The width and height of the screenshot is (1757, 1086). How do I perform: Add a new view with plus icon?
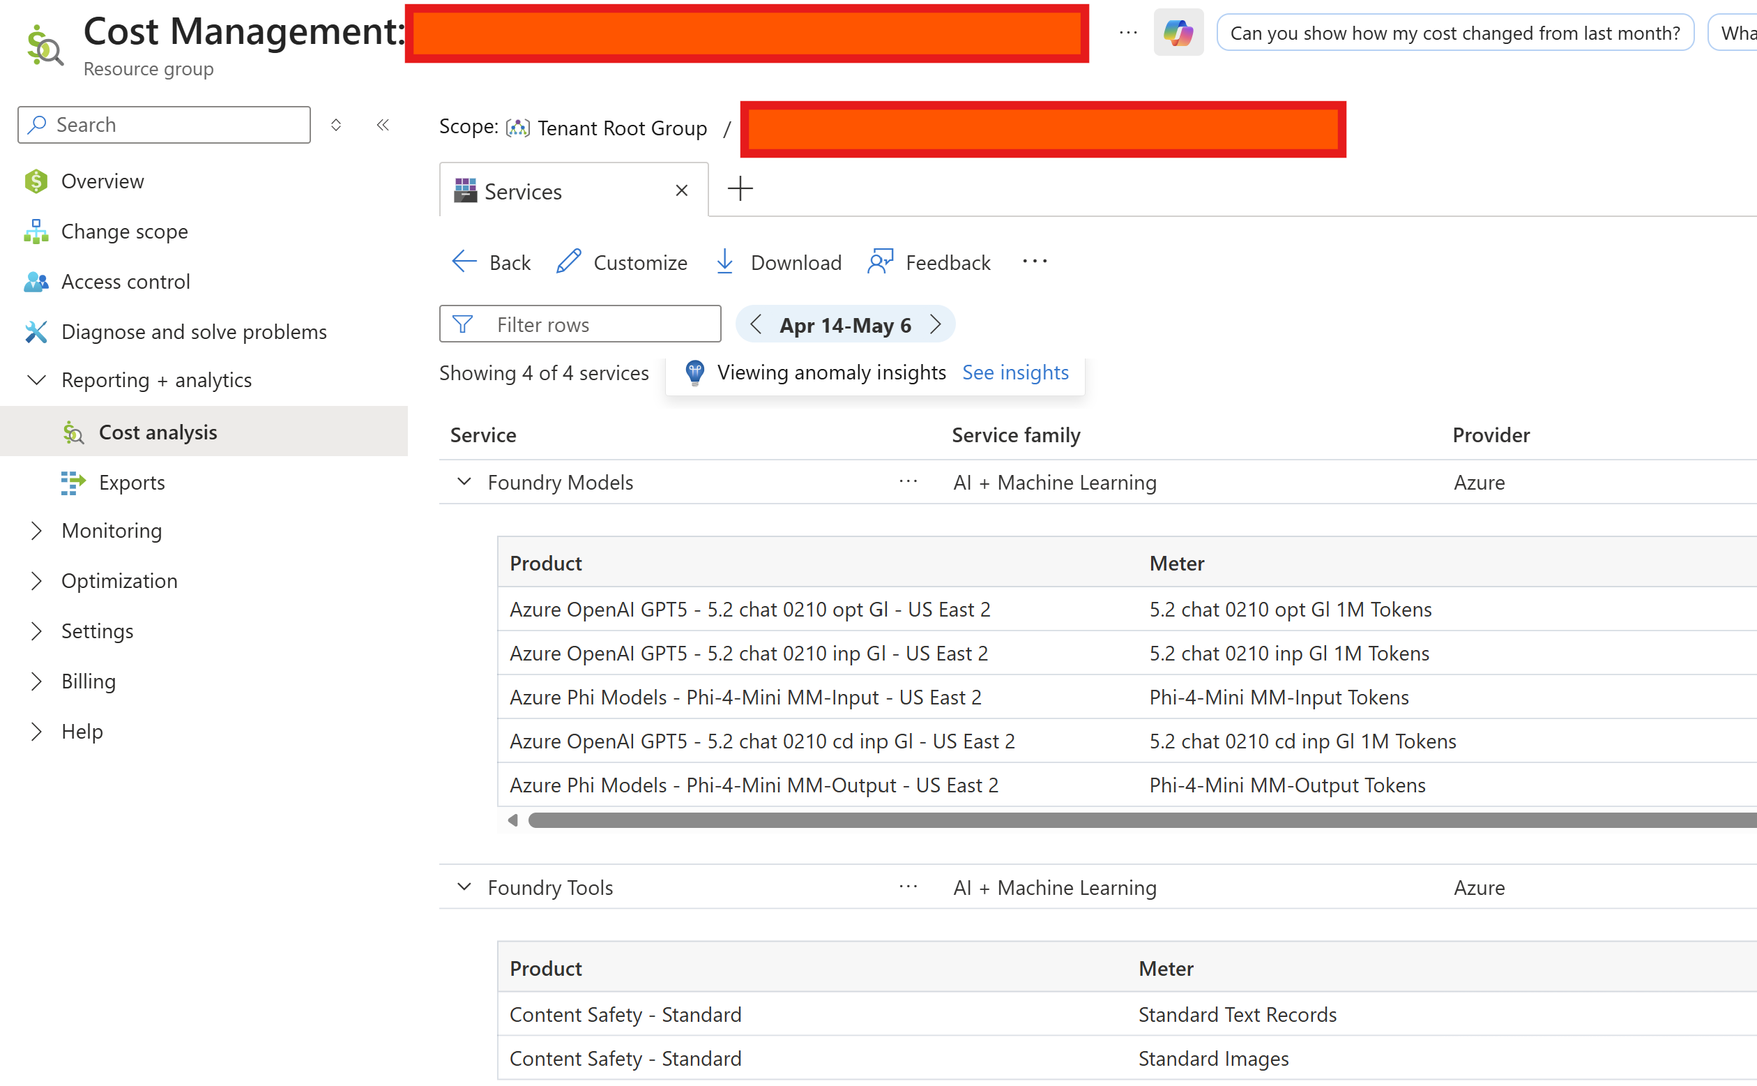pyautogui.click(x=740, y=190)
